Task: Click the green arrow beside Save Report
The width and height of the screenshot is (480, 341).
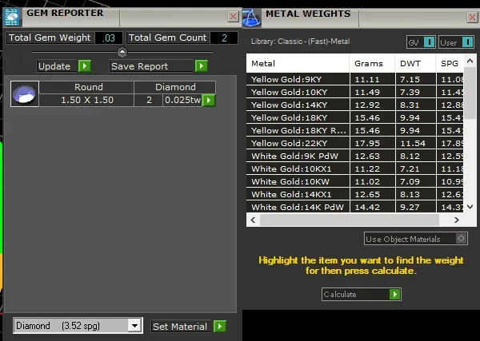Action: point(202,66)
